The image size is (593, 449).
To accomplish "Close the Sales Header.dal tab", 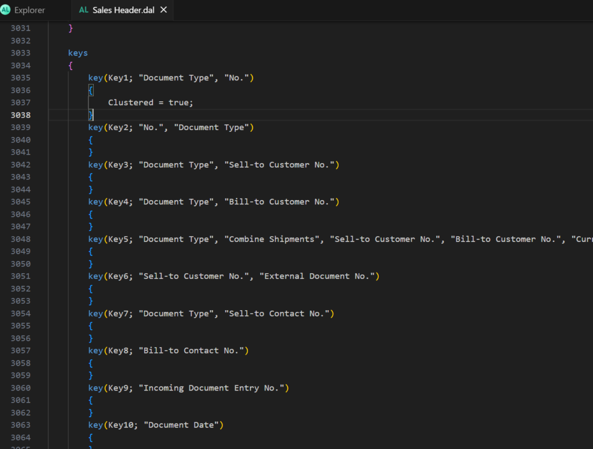I will tap(163, 10).
